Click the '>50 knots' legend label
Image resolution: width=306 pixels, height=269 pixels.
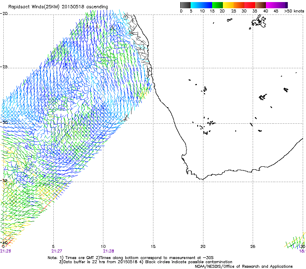(x=294, y=11)
